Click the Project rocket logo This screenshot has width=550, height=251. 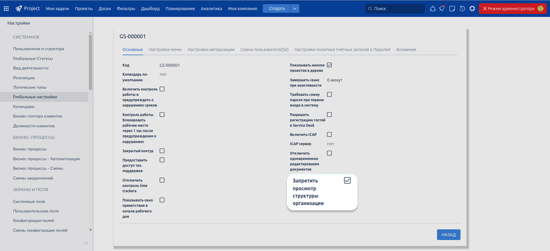[x=19, y=9]
